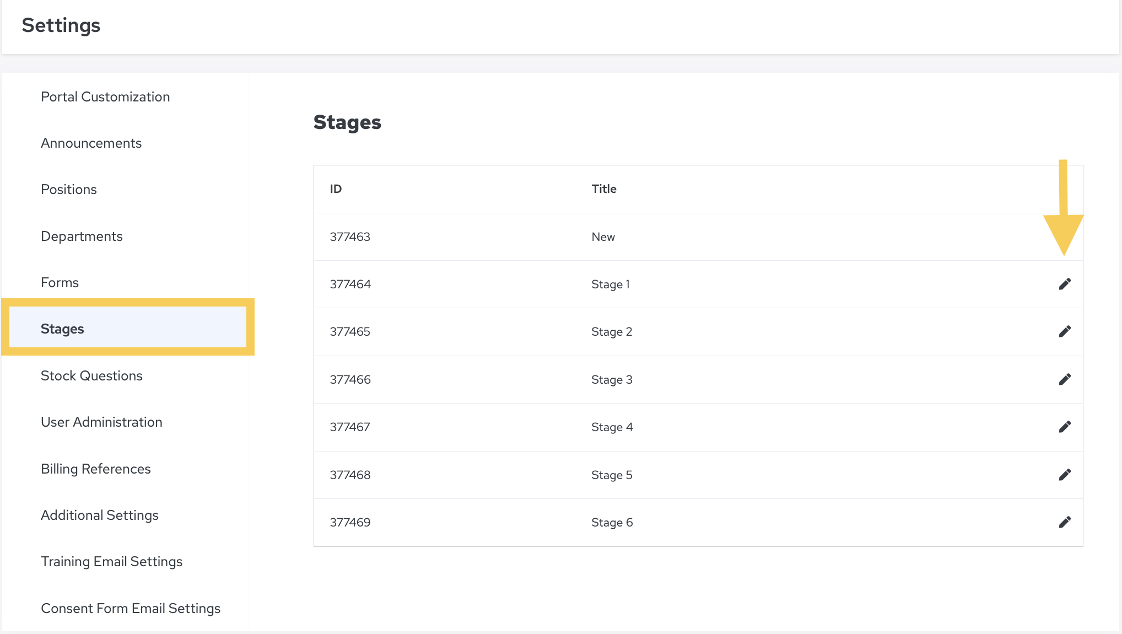
Task: Open Training Email Settings
Action: tap(111, 562)
